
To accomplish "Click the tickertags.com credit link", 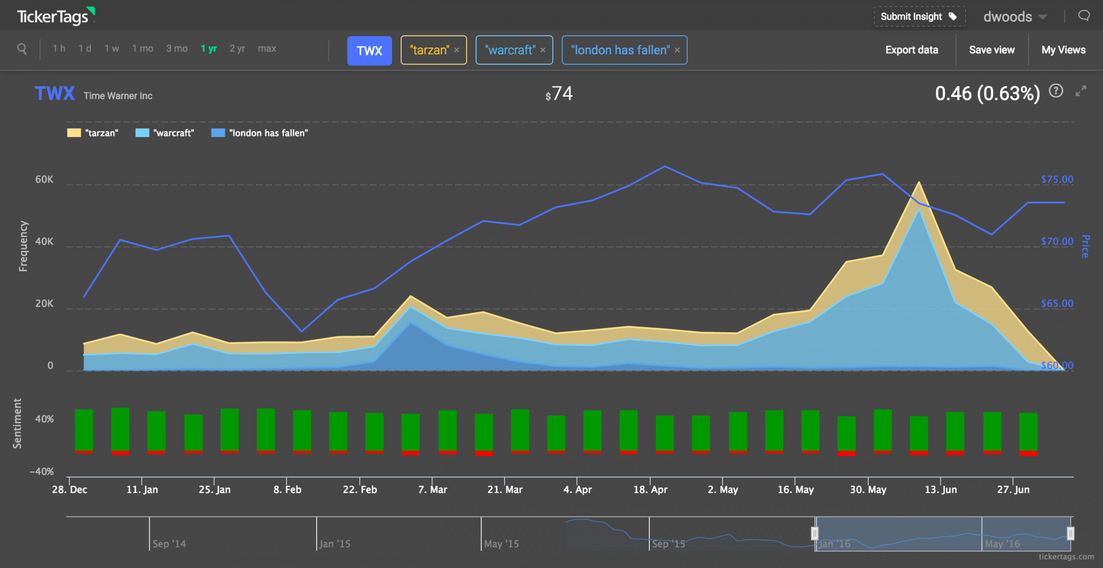I will (1066, 557).
